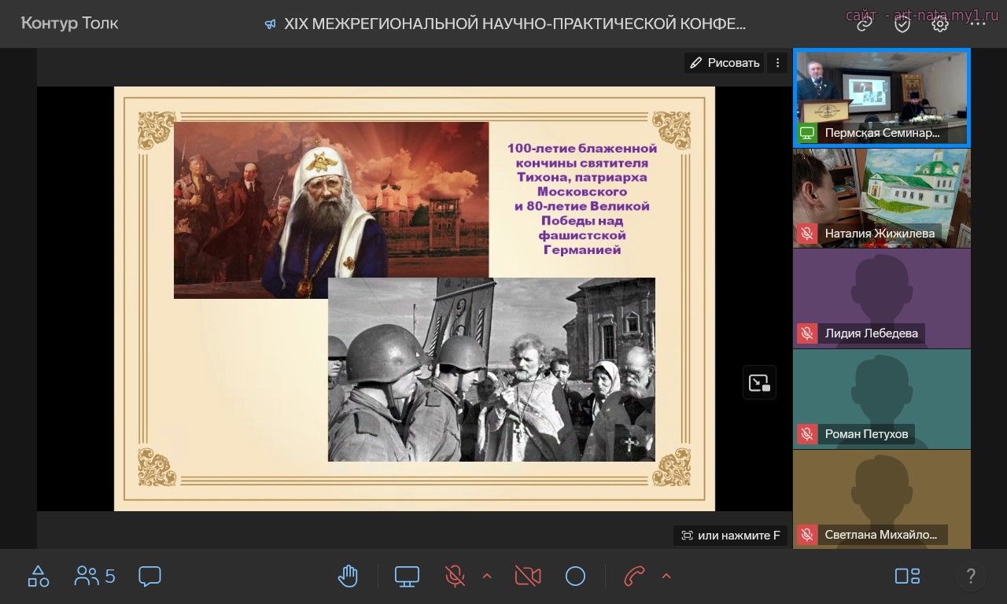1007x604 pixels.
Task: Select Роман Петухов participant tile
Action: [882, 399]
